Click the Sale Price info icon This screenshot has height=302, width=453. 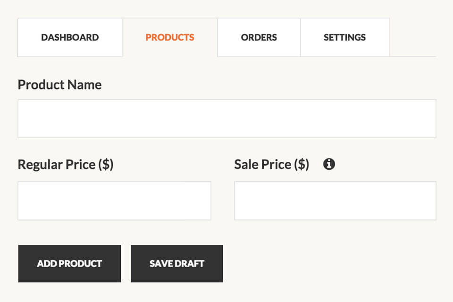point(329,164)
